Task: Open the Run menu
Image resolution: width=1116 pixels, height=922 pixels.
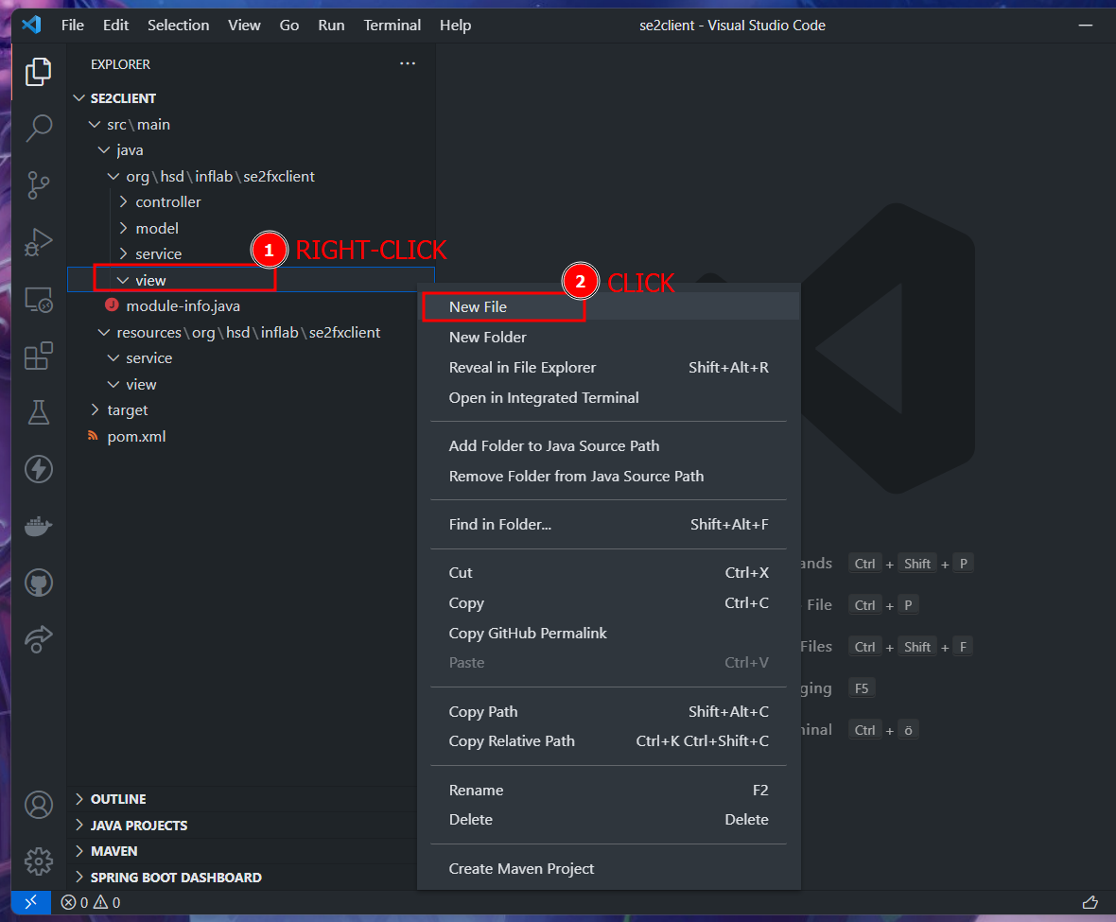Action: click(x=331, y=25)
